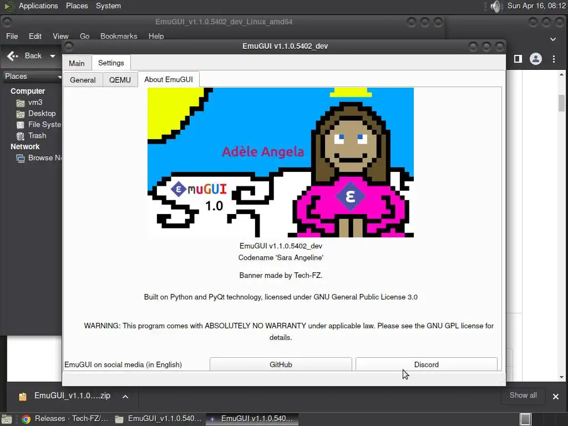Open the View menu in file manager
This screenshot has width=568, height=426.
(x=60, y=36)
